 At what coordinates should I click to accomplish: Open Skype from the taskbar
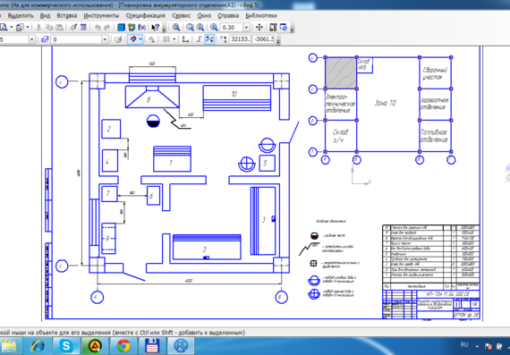(66, 346)
